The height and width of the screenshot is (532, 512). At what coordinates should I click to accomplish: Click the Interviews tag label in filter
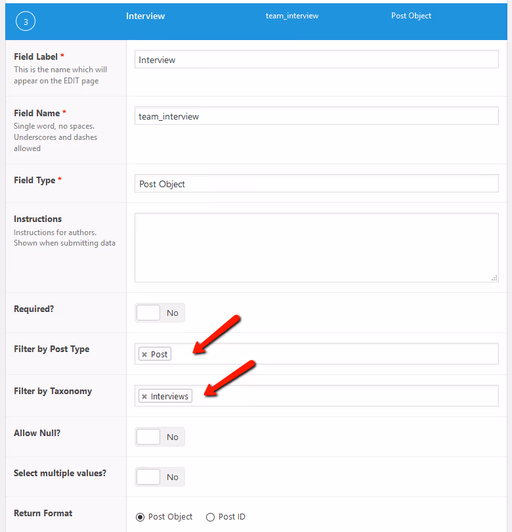(169, 396)
